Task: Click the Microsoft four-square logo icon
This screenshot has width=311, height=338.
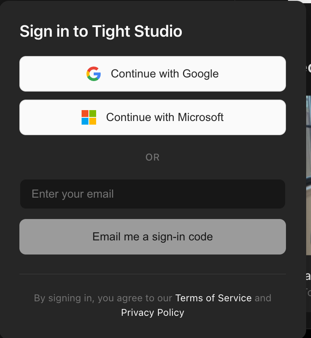Action: [x=89, y=117]
